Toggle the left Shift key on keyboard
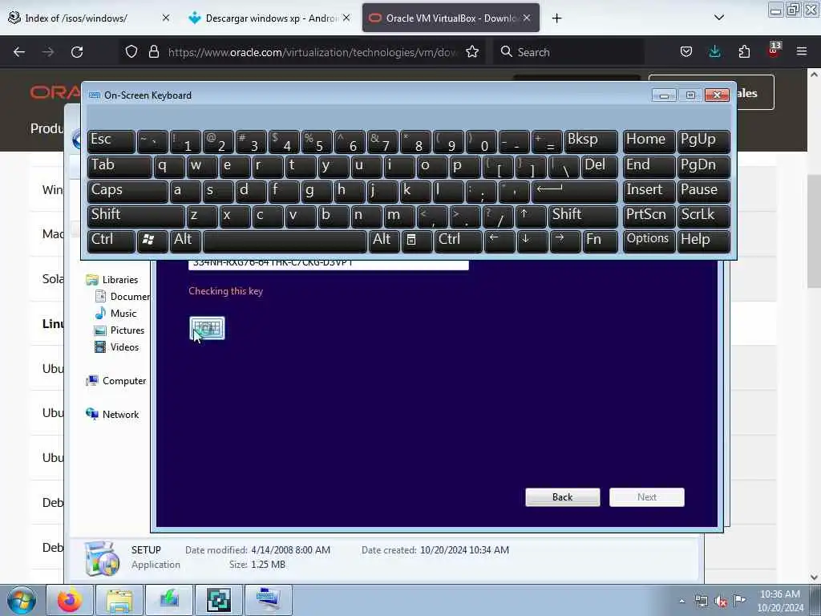The width and height of the screenshot is (821, 616). [135, 216]
